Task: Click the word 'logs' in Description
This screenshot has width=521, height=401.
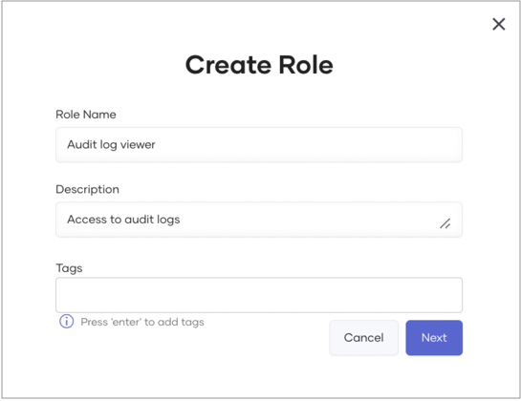Action: click(168, 220)
